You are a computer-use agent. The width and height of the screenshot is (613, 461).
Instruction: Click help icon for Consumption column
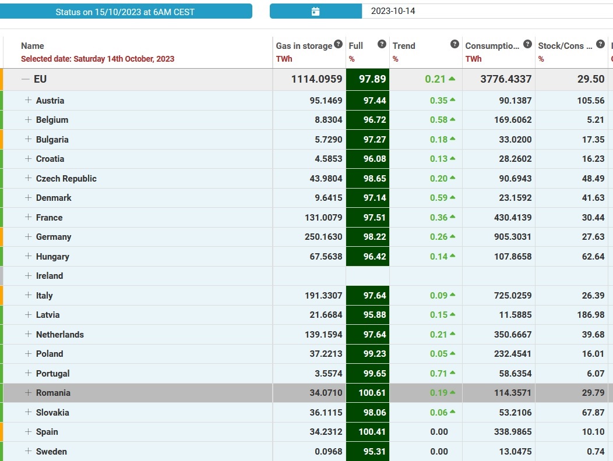527,44
